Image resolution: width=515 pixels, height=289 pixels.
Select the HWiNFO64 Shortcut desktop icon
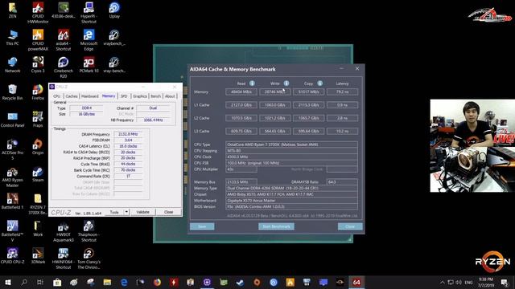(64, 258)
